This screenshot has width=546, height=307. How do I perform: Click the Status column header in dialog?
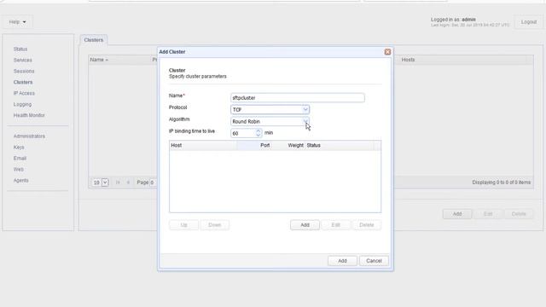[340, 146]
